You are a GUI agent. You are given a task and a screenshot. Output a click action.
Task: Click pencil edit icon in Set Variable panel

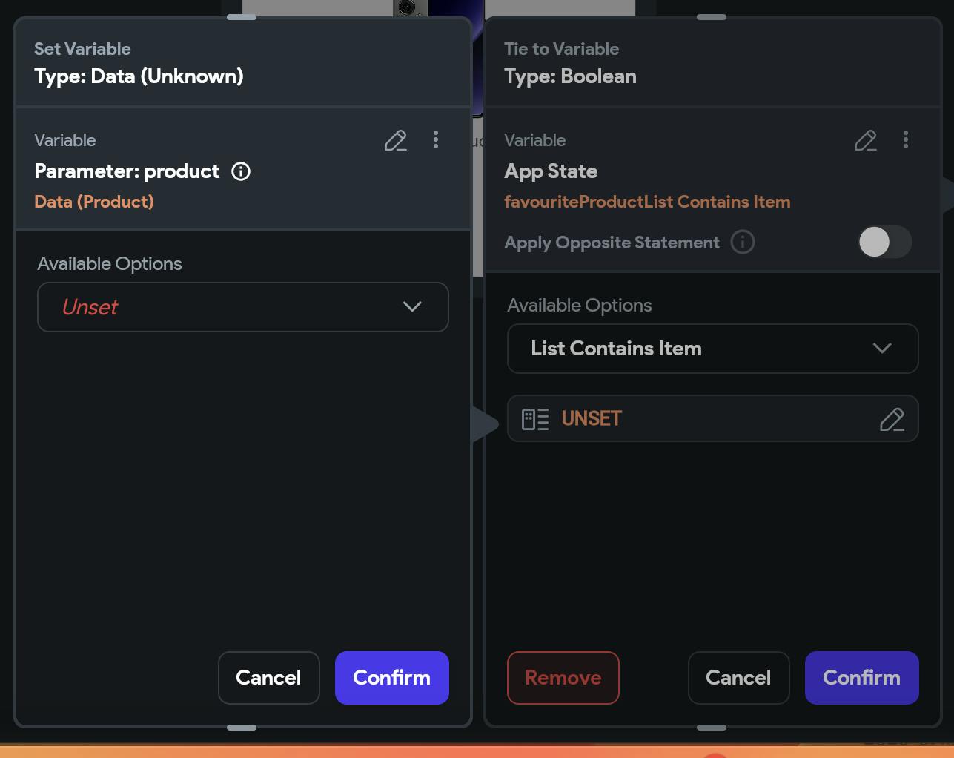coord(396,140)
